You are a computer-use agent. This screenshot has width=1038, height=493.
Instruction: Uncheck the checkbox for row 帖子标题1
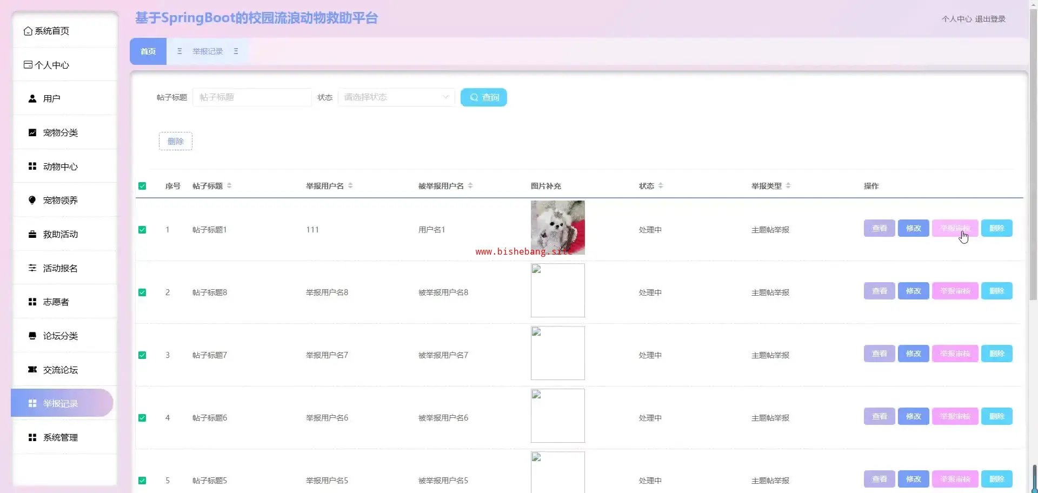[x=142, y=230]
